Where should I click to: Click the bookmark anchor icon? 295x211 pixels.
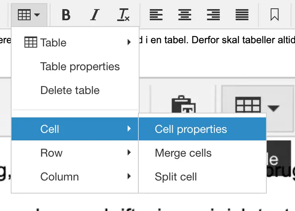tap(274, 15)
